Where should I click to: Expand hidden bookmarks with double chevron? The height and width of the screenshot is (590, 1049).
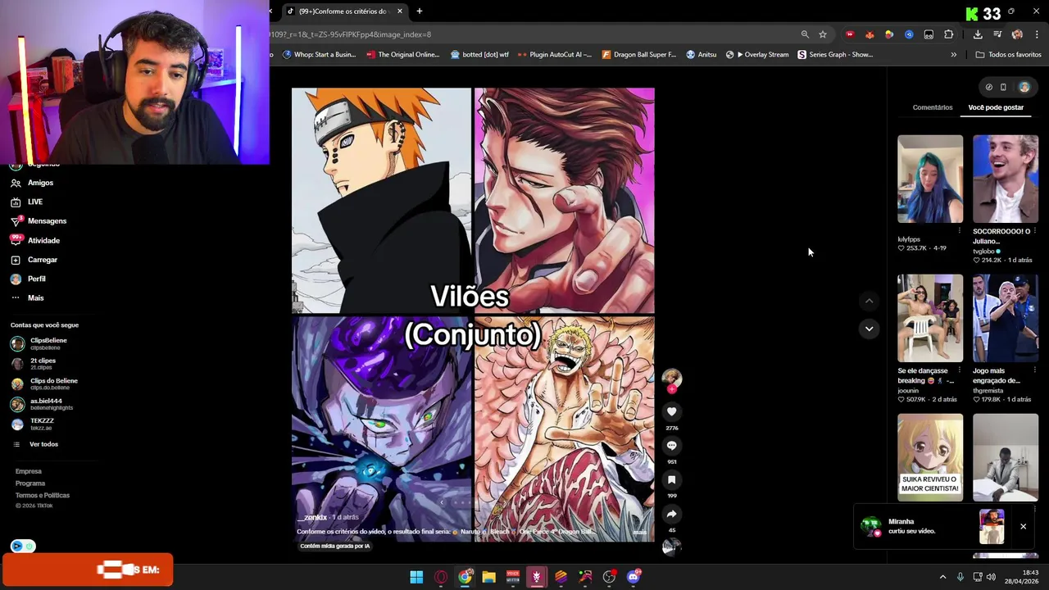coord(953,55)
